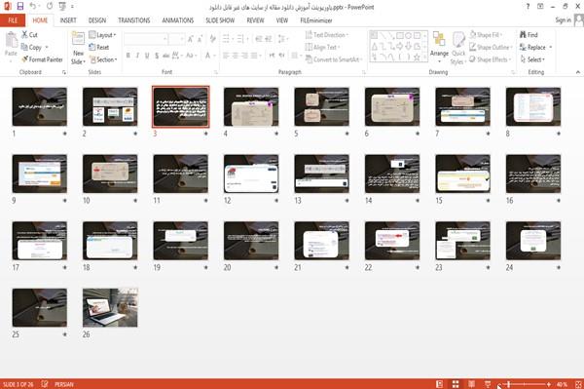Viewport: 584px width, 389px height.
Task: Click the Normal view icon in the status bar
Action: [x=440, y=384]
